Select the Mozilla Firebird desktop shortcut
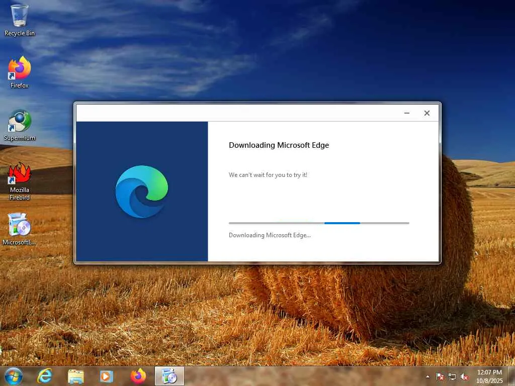This screenshot has width=515, height=386. [20, 180]
